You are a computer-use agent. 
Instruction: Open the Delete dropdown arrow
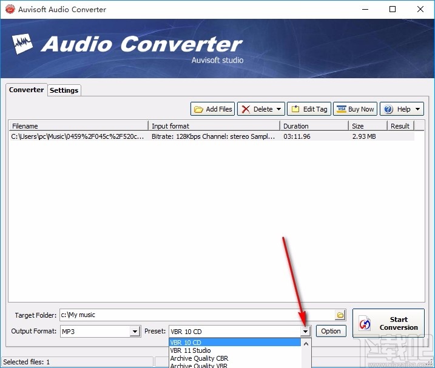tap(279, 109)
